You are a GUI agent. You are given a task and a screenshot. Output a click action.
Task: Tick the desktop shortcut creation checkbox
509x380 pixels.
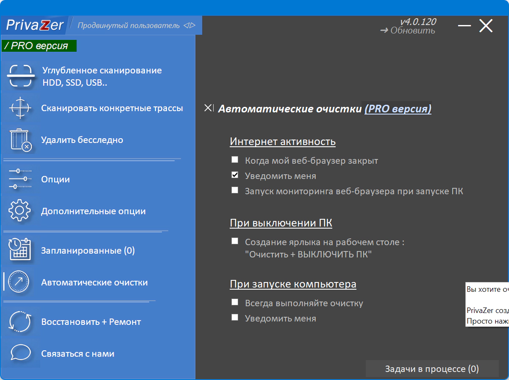pyautogui.click(x=235, y=241)
